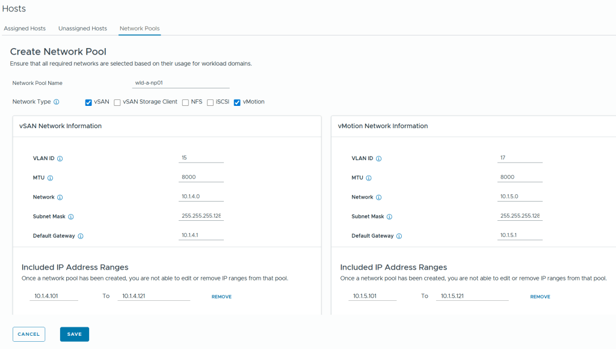Tick the iSCSI network type checkbox
The image size is (616, 349).
[x=210, y=102]
